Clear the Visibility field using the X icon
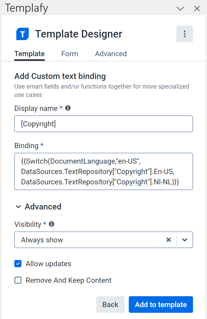The height and width of the screenshot is (319, 207). click(x=169, y=240)
